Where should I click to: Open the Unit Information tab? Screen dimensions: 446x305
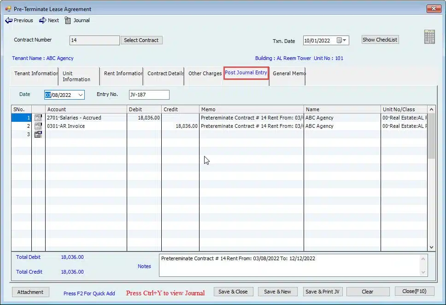tap(79, 76)
